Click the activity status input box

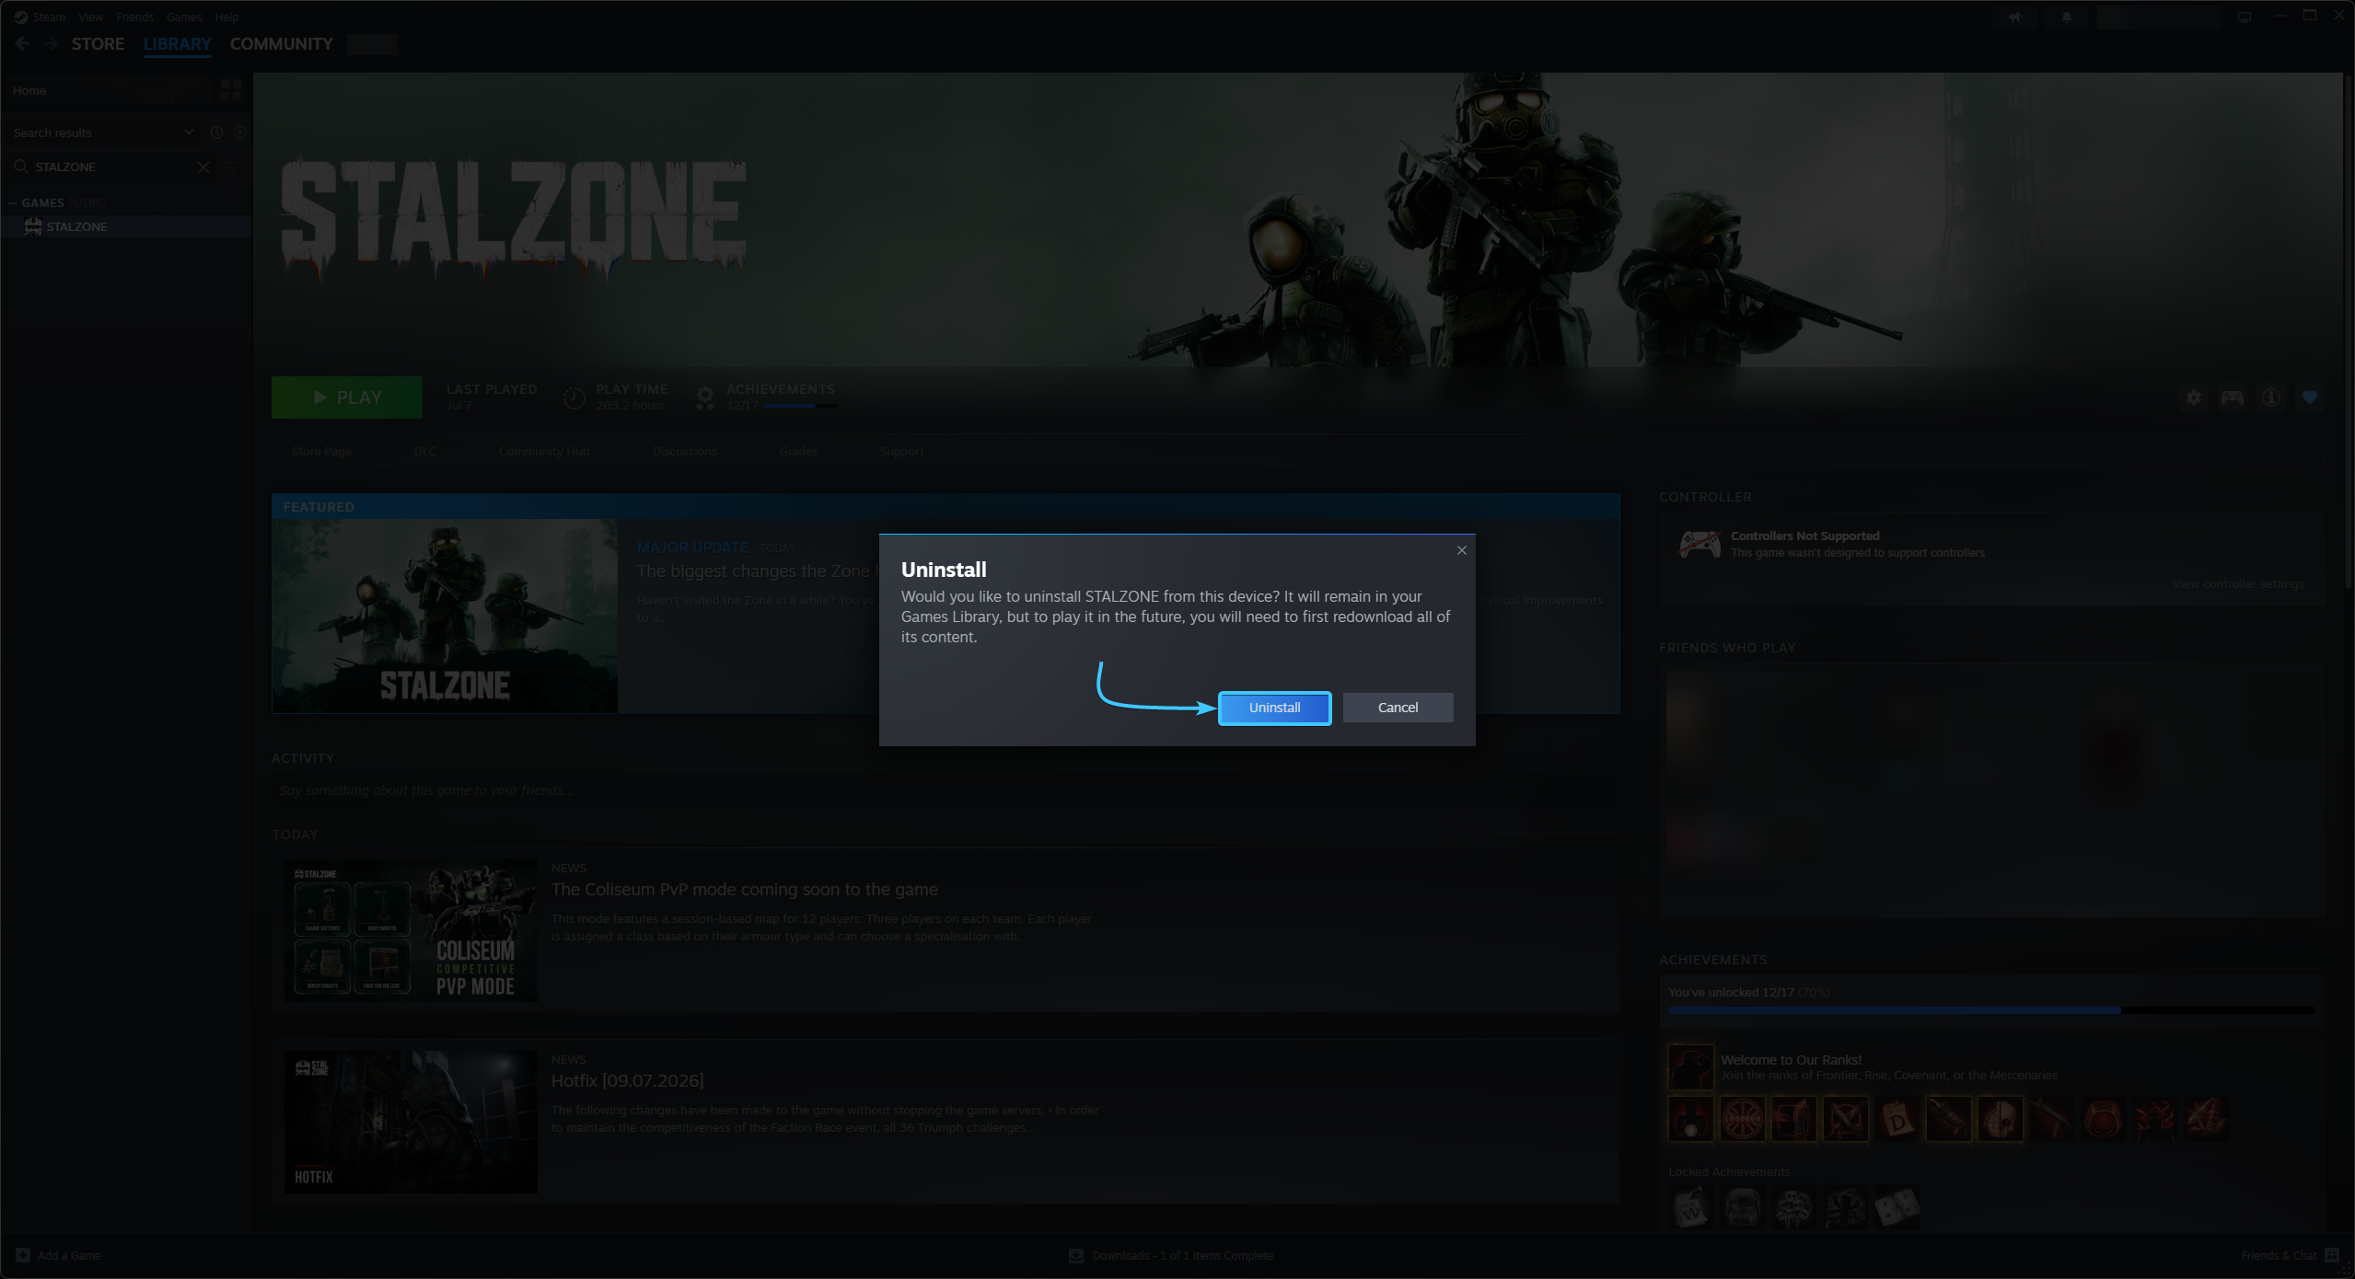click(x=945, y=790)
